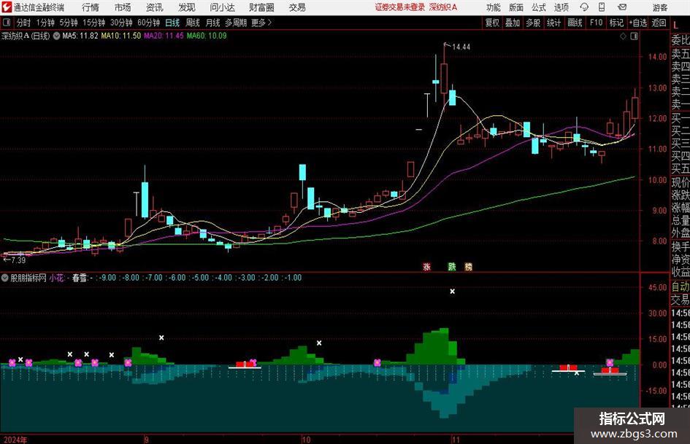This screenshot has width=690, height=444.
Task: Open the mobile phone icon
Action: point(602,7)
